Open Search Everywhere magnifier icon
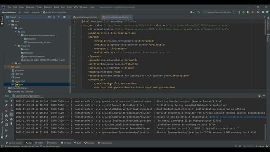Viewport: 270px width, 152px height. [x=258, y=12]
